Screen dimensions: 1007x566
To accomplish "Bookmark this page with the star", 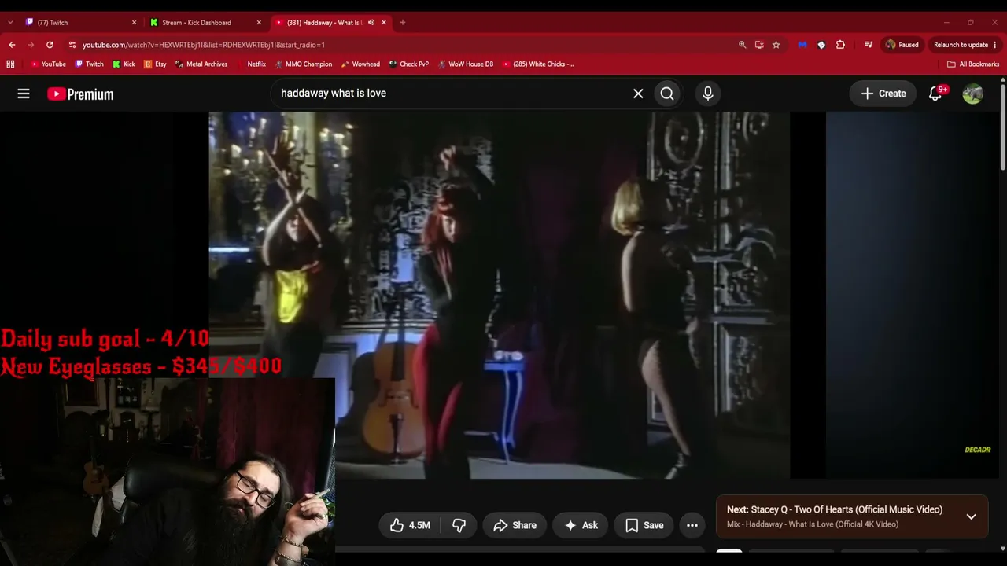I will 776,45.
